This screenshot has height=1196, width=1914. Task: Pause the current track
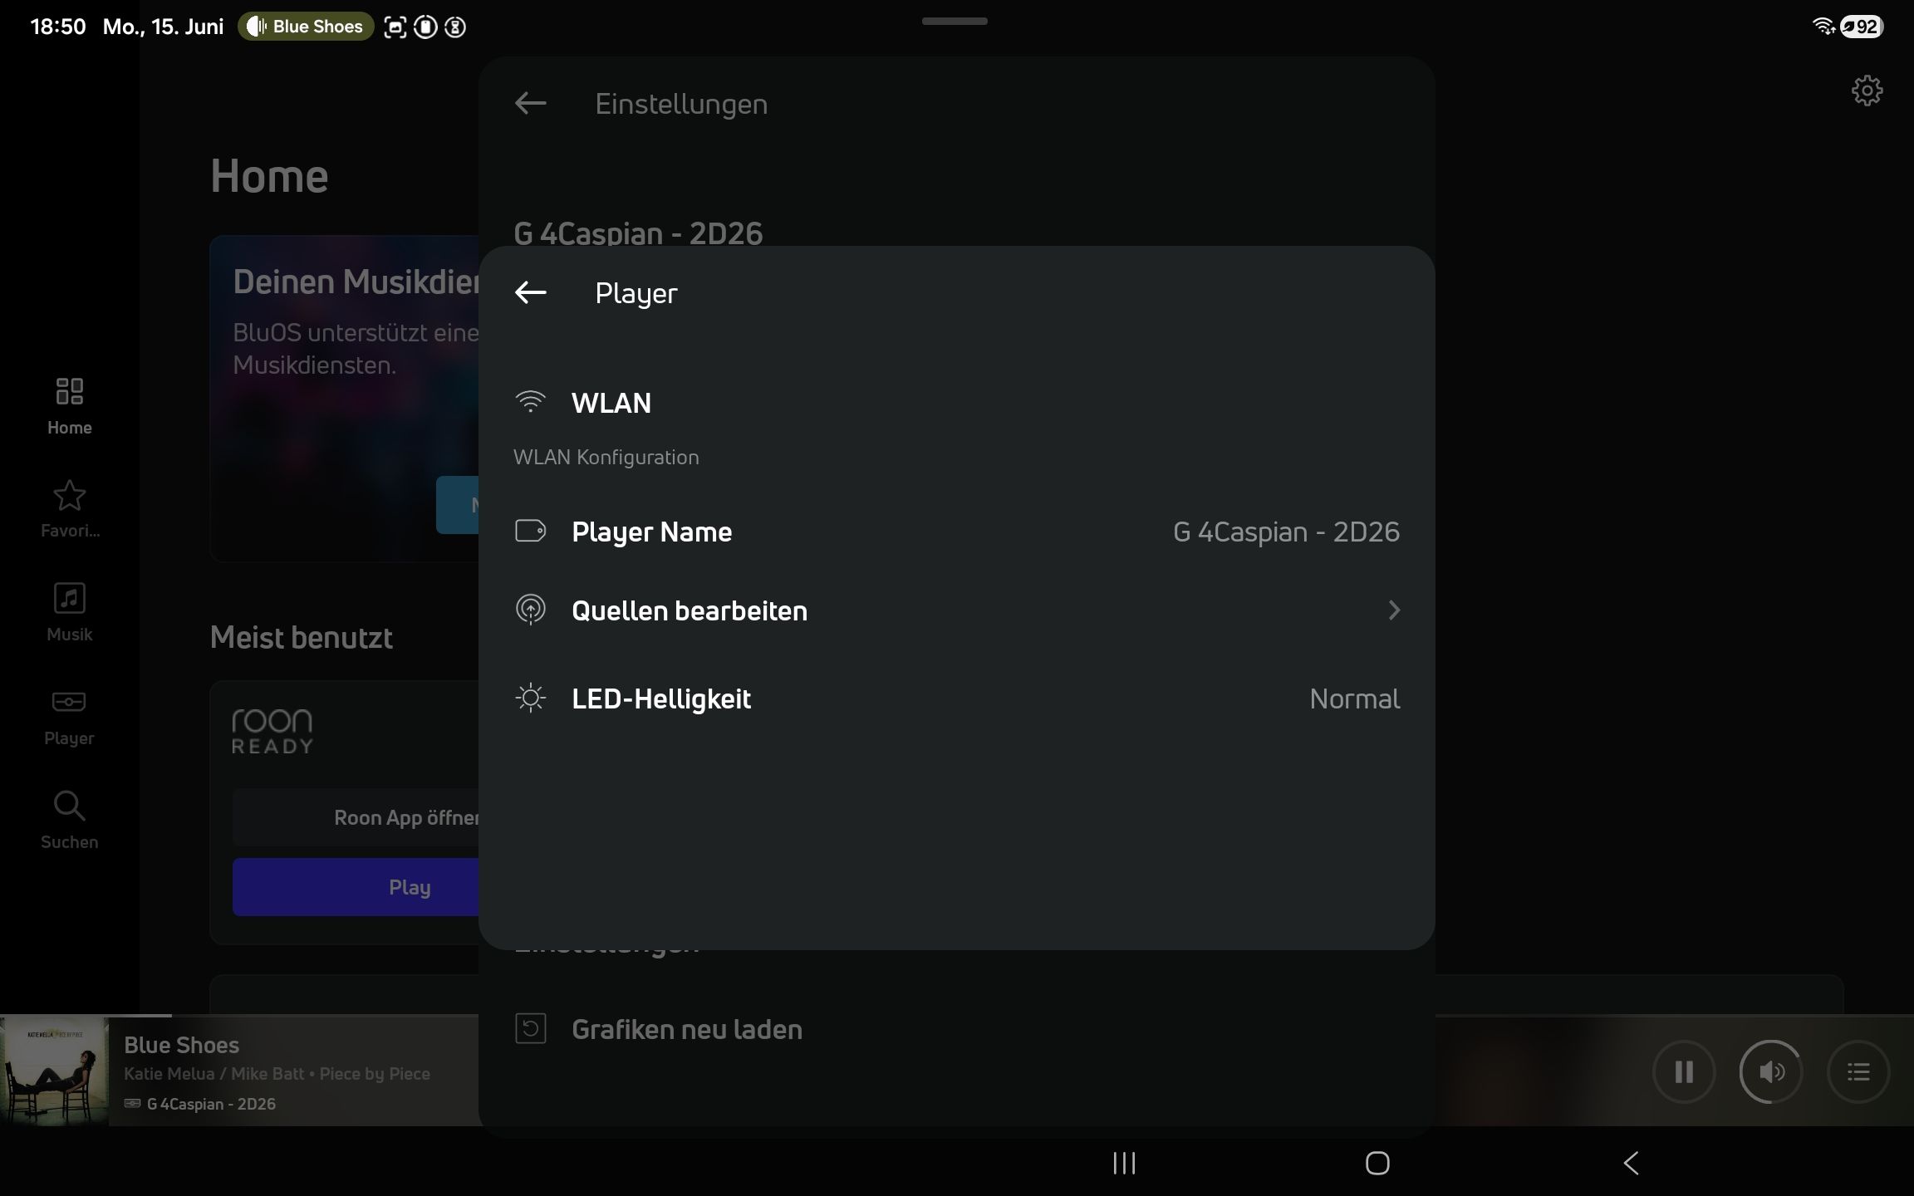point(1684,1071)
